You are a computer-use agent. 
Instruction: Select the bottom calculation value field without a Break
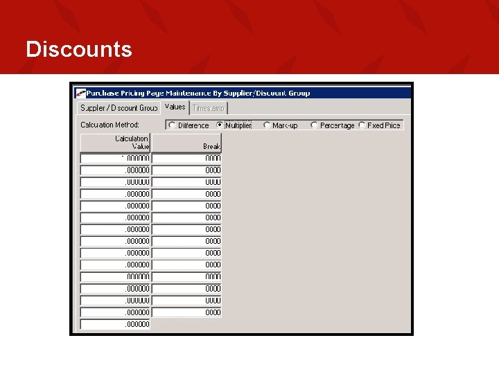point(115,324)
